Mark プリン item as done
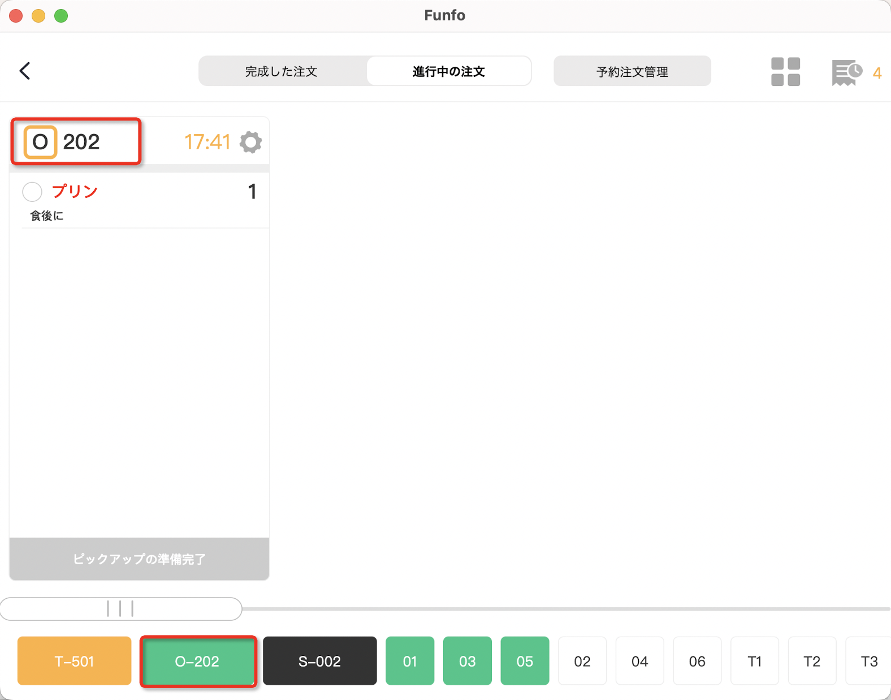The height and width of the screenshot is (700, 891). (32, 192)
